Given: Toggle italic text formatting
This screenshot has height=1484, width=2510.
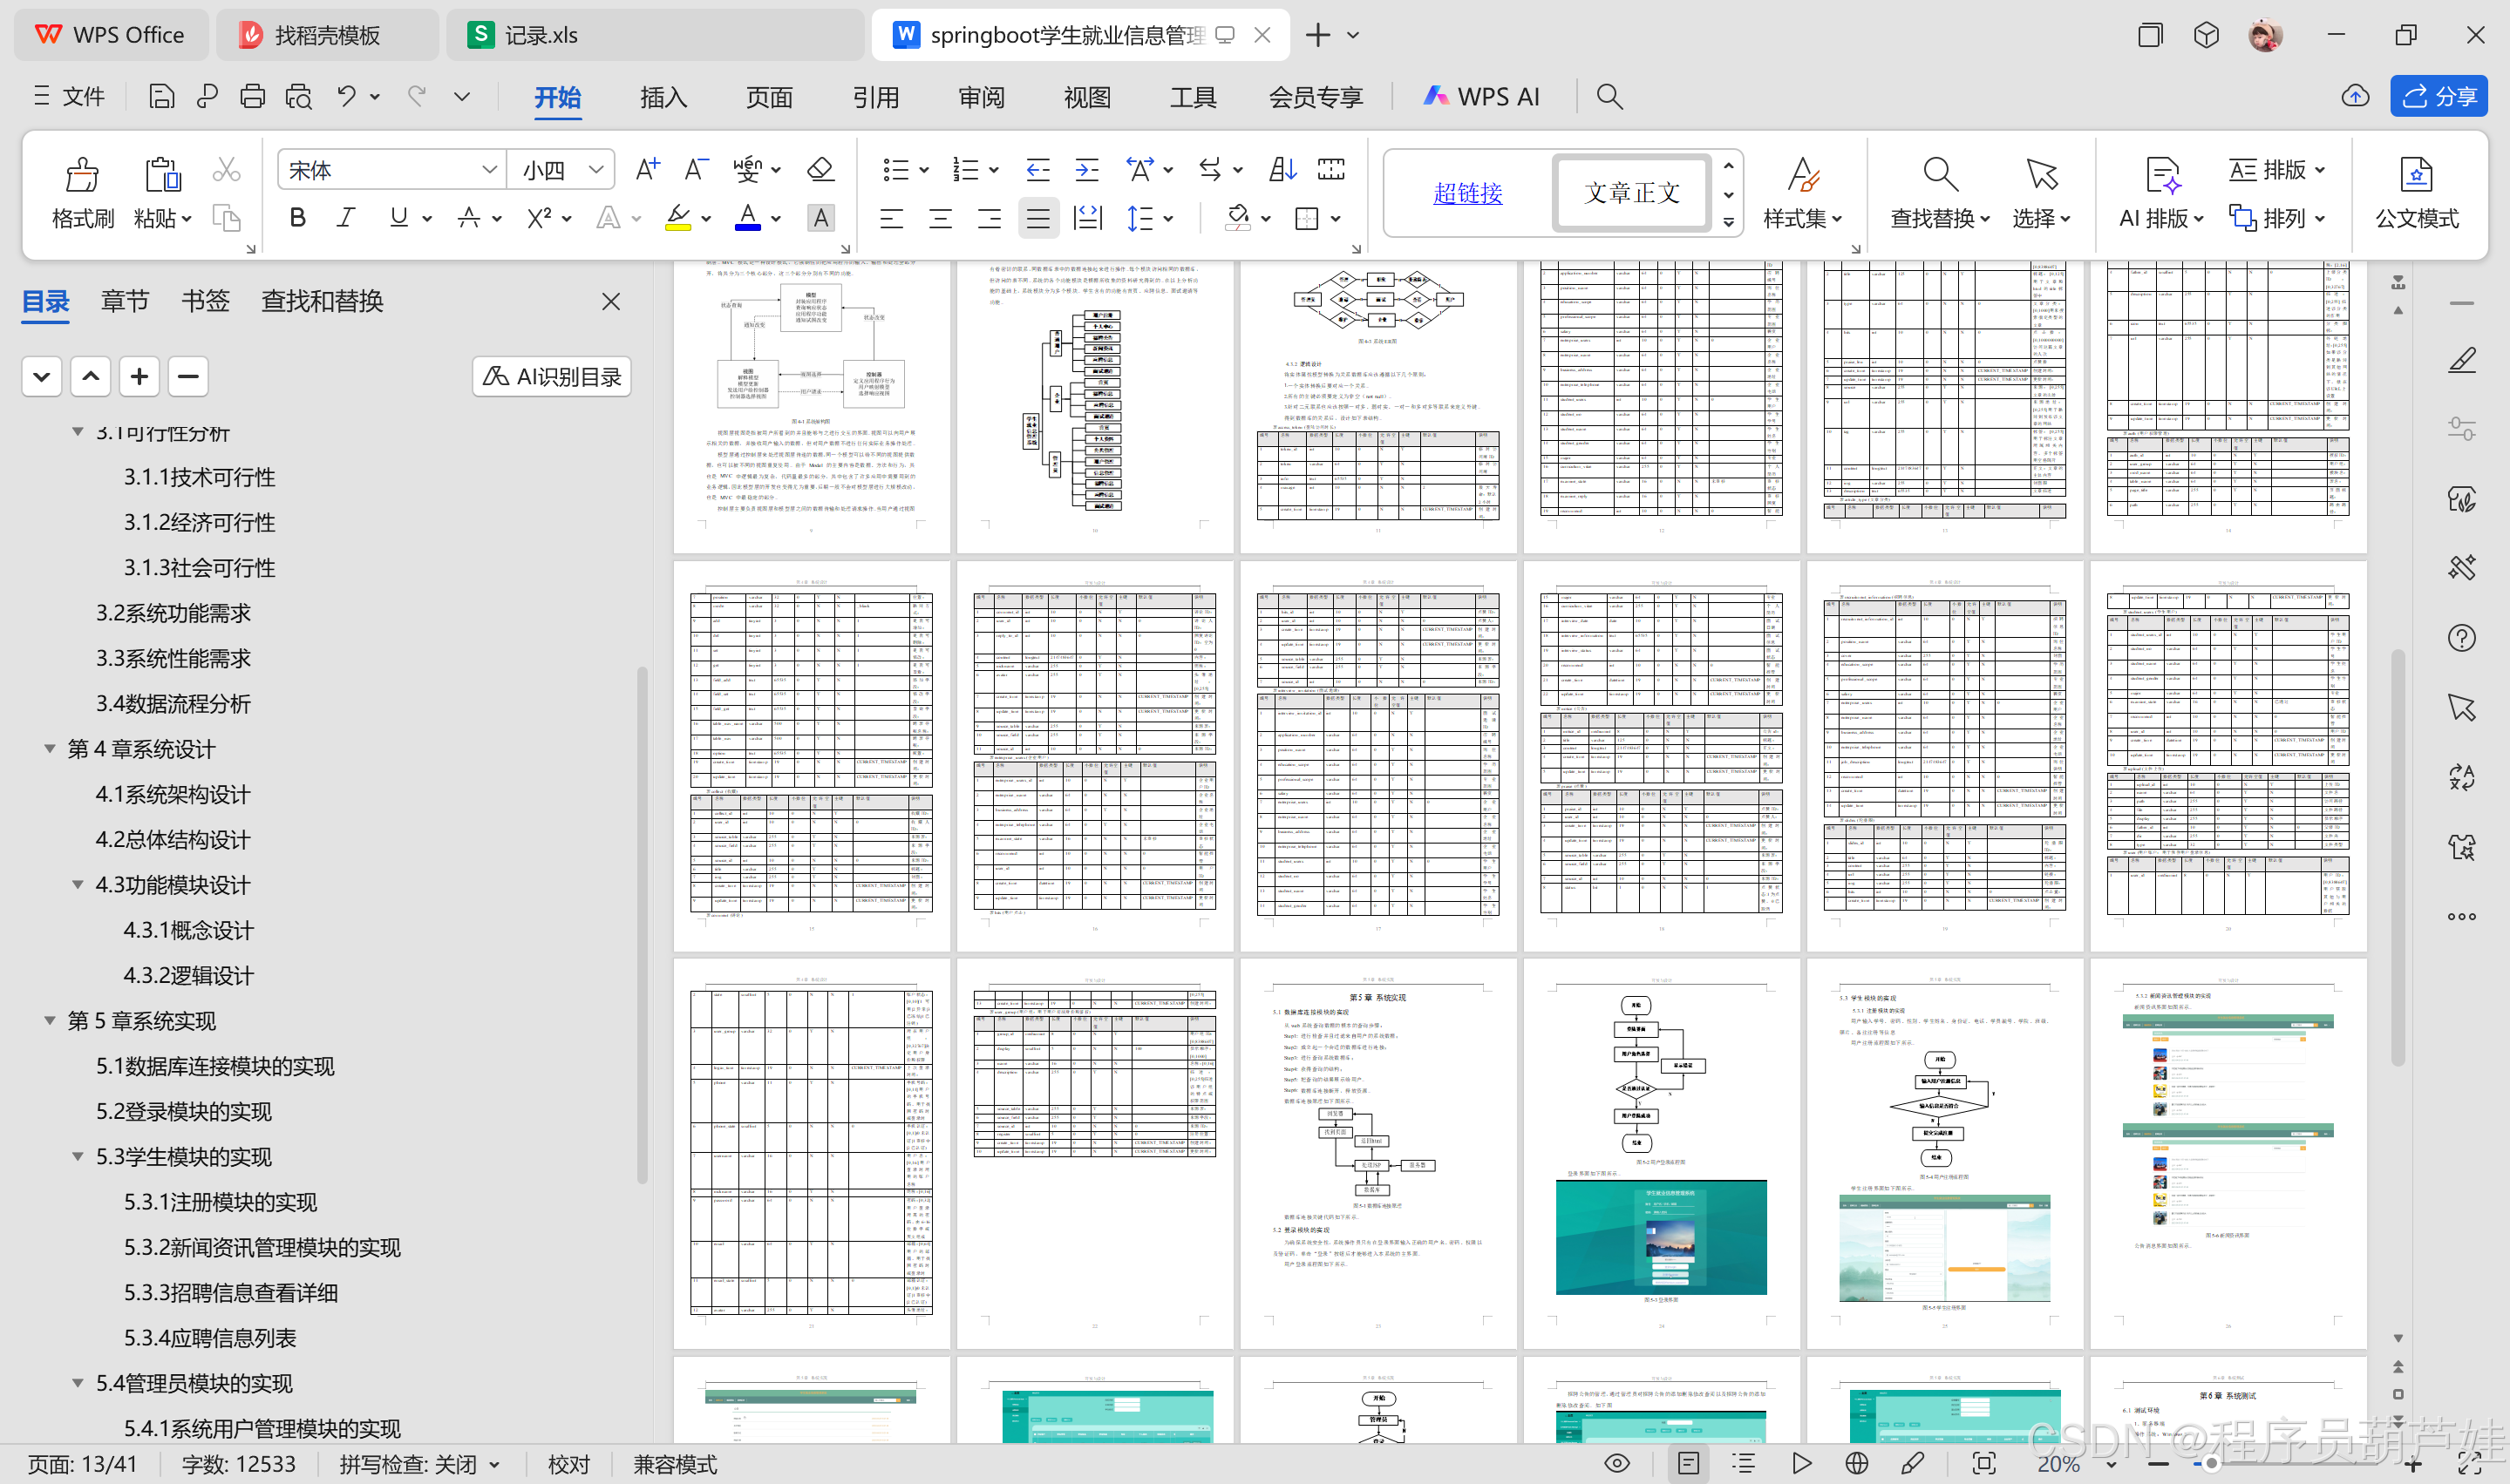Looking at the screenshot, I should click(x=346, y=218).
